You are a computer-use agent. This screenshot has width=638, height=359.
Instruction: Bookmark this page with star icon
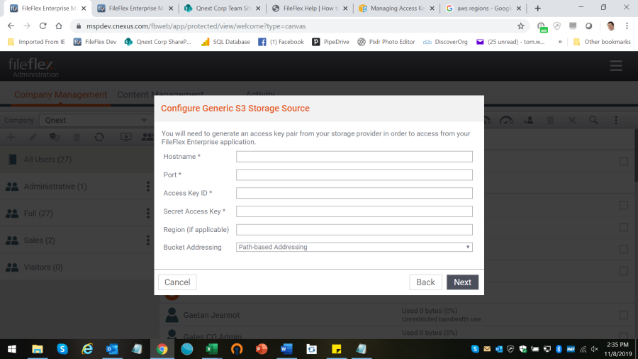(x=520, y=26)
